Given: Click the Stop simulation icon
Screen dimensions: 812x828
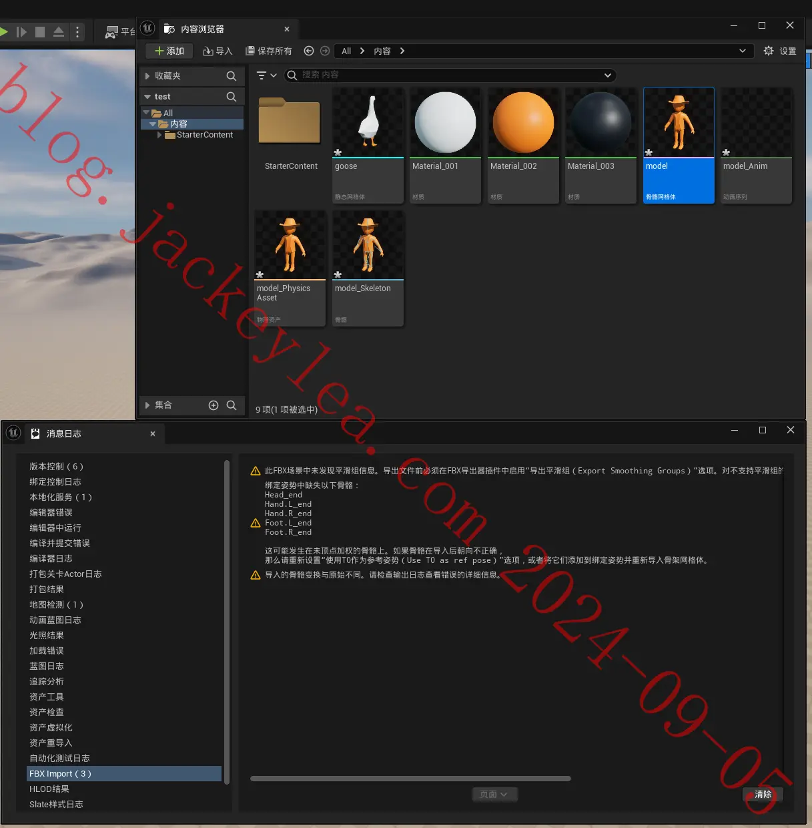Looking at the screenshot, I should [x=40, y=31].
